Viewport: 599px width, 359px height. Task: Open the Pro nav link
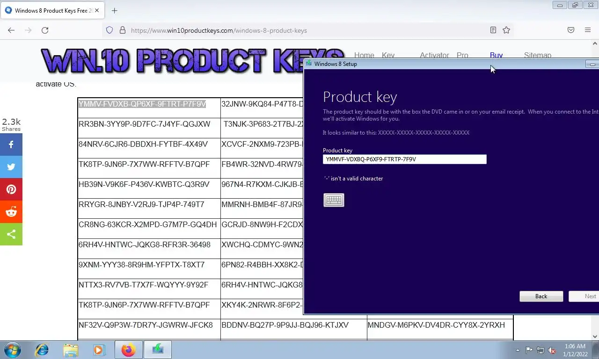[x=462, y=55]
